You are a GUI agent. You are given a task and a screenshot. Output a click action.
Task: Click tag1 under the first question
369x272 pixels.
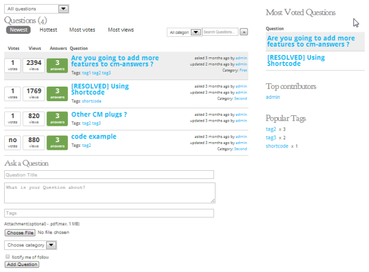coord(86,73)
